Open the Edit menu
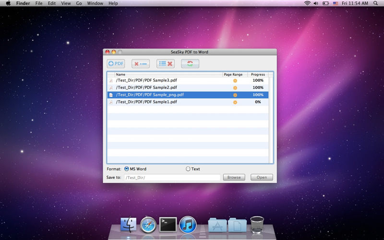This screenshot has height=240, width=384. click(52, 3)
